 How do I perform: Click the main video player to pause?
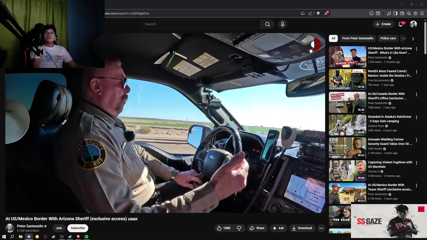[x=165, y=123]
